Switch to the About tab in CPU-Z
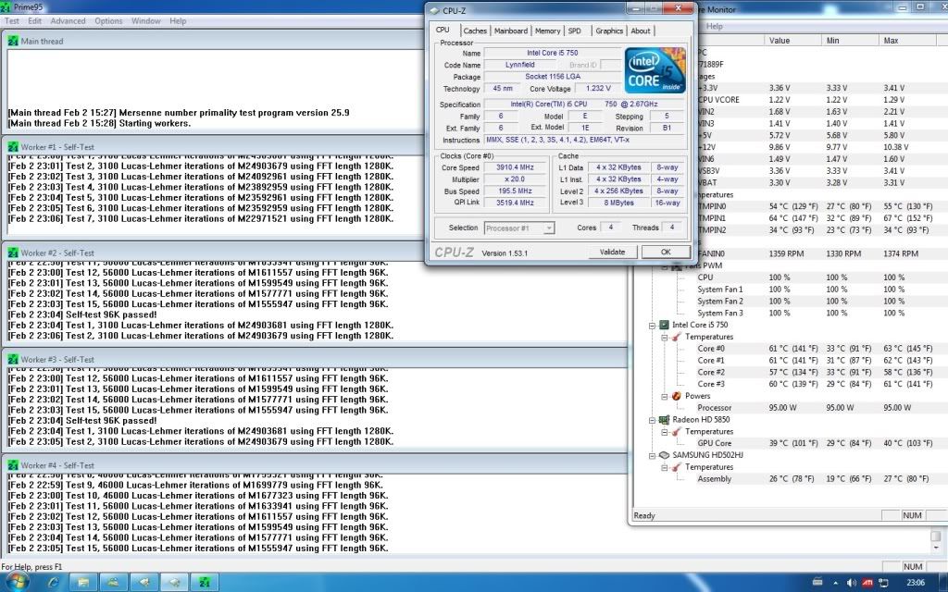Image resolution: width=948 pixels, height=592 pixels. pos(641,31)
